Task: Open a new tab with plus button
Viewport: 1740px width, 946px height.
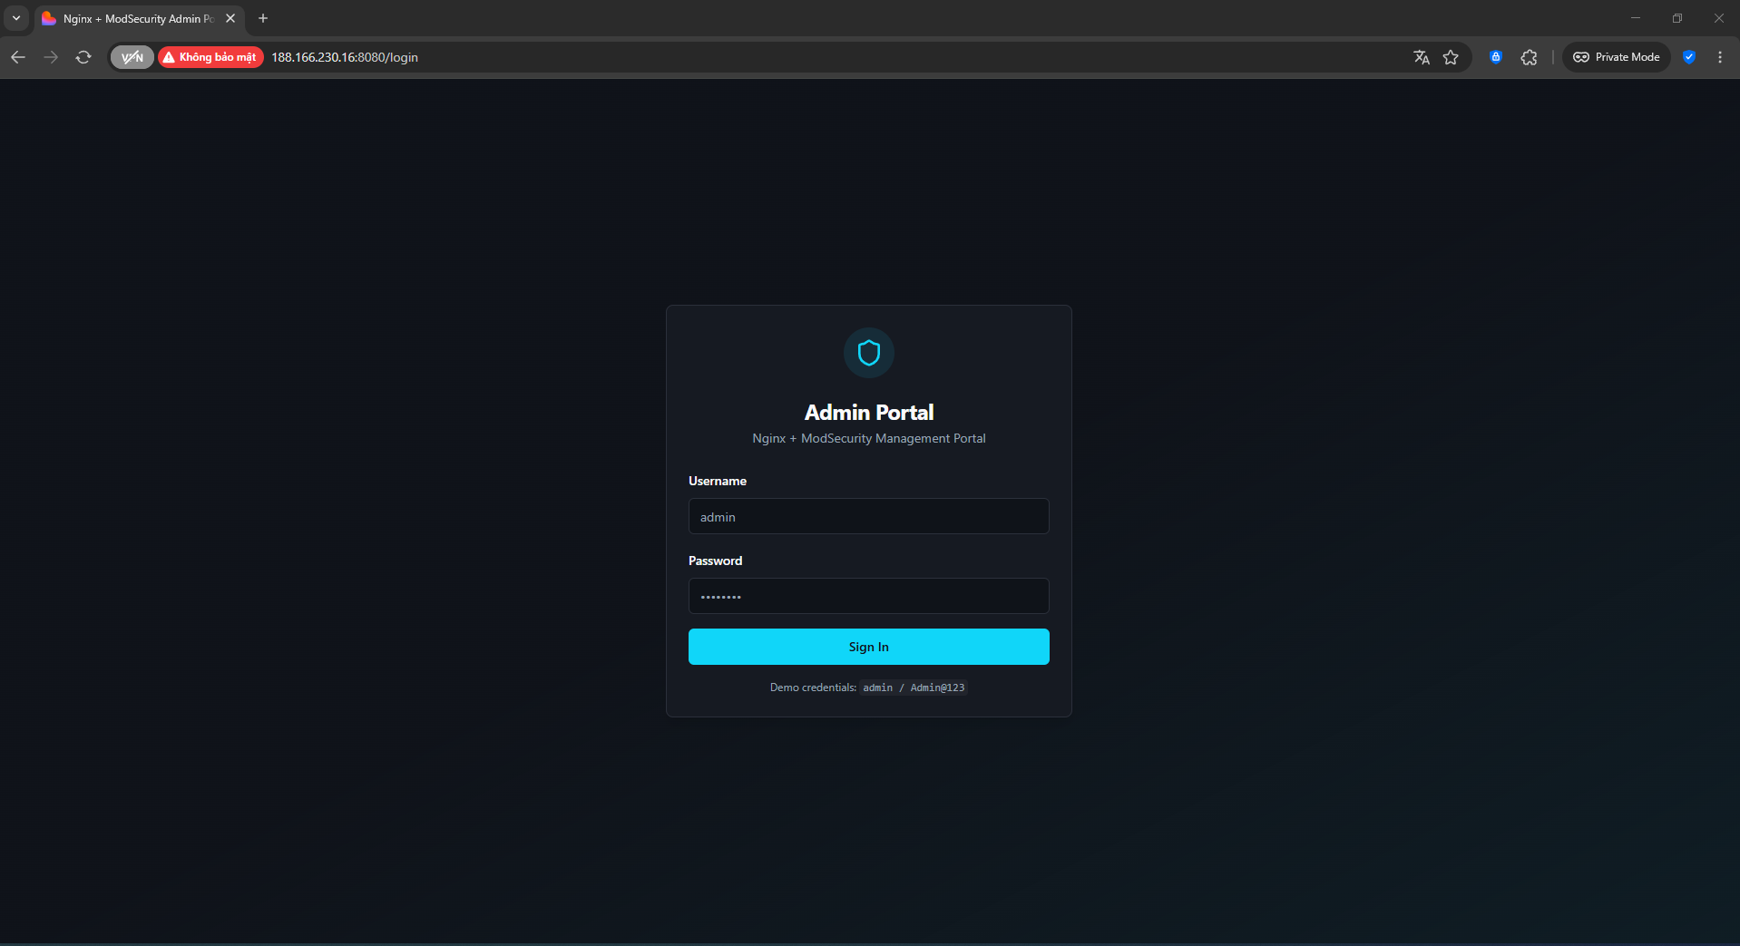Action: (263, 18)
